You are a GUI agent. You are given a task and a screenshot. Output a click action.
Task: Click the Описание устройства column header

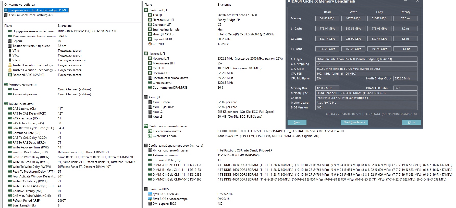[x=20, y=5]
